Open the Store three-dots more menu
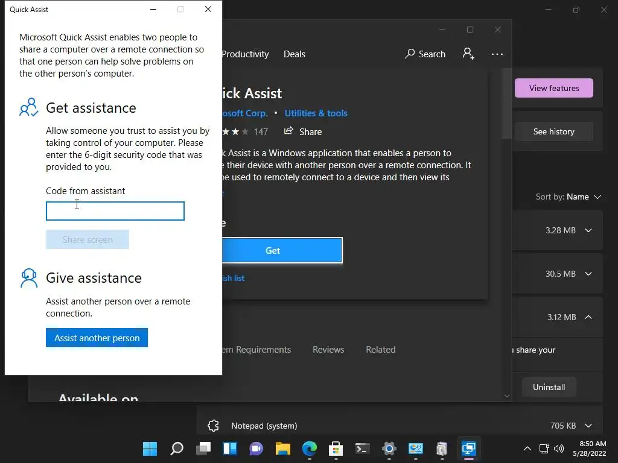The height and width of the screenshot is (463, 618). click(497, 54)
